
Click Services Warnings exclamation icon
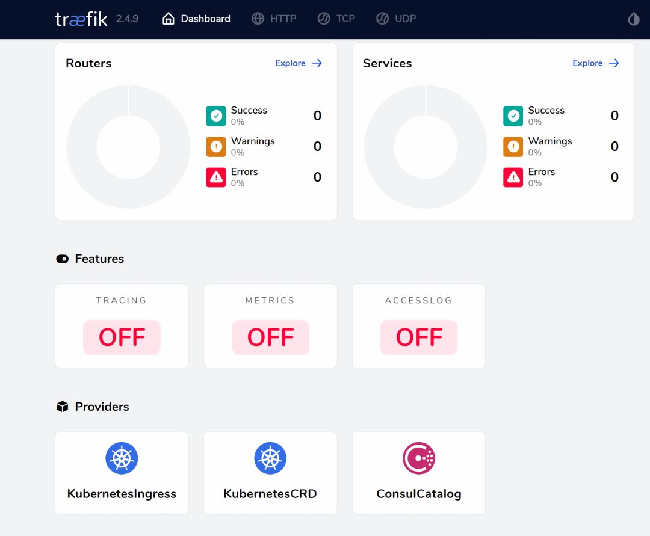(x=513, y=147)
